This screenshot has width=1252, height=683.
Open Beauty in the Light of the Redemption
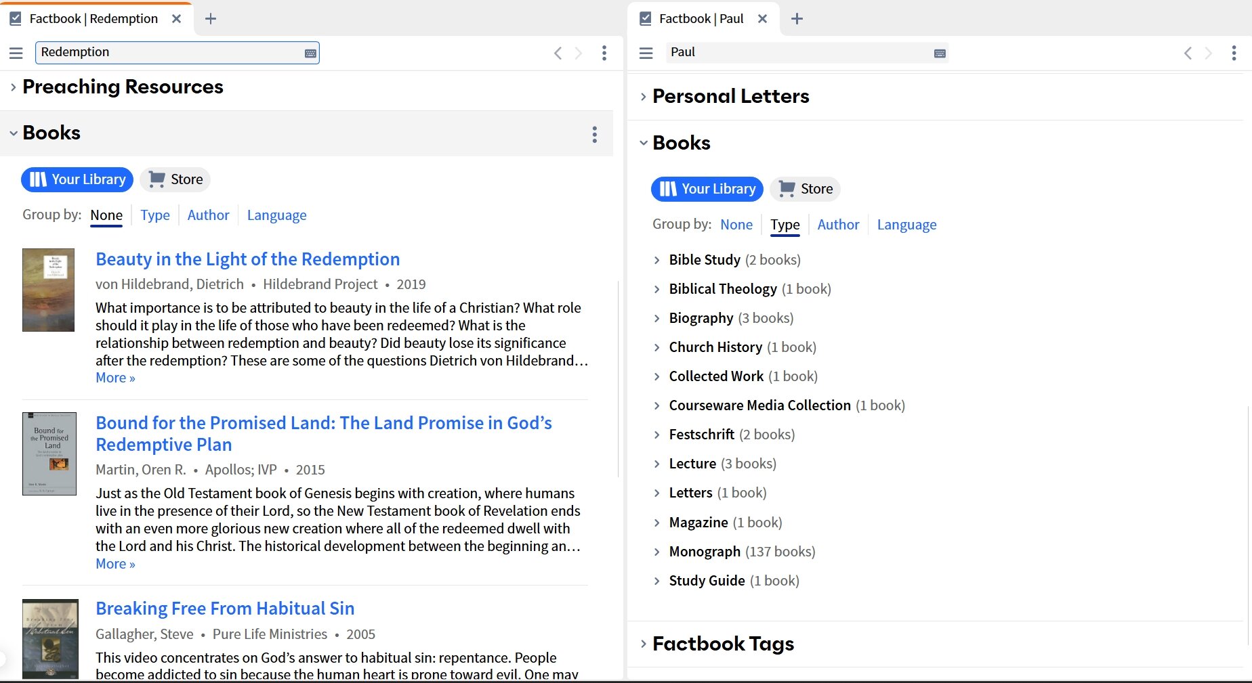247,259
